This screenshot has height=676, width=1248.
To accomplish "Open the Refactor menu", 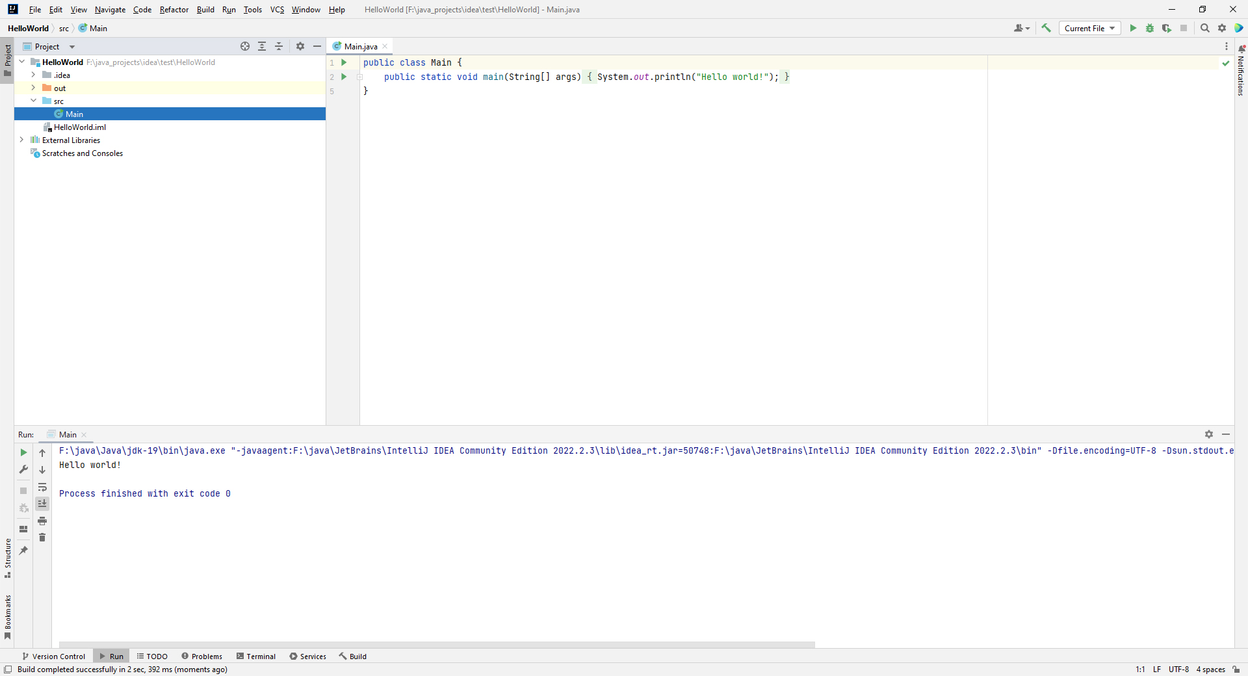I will [174, 9].
